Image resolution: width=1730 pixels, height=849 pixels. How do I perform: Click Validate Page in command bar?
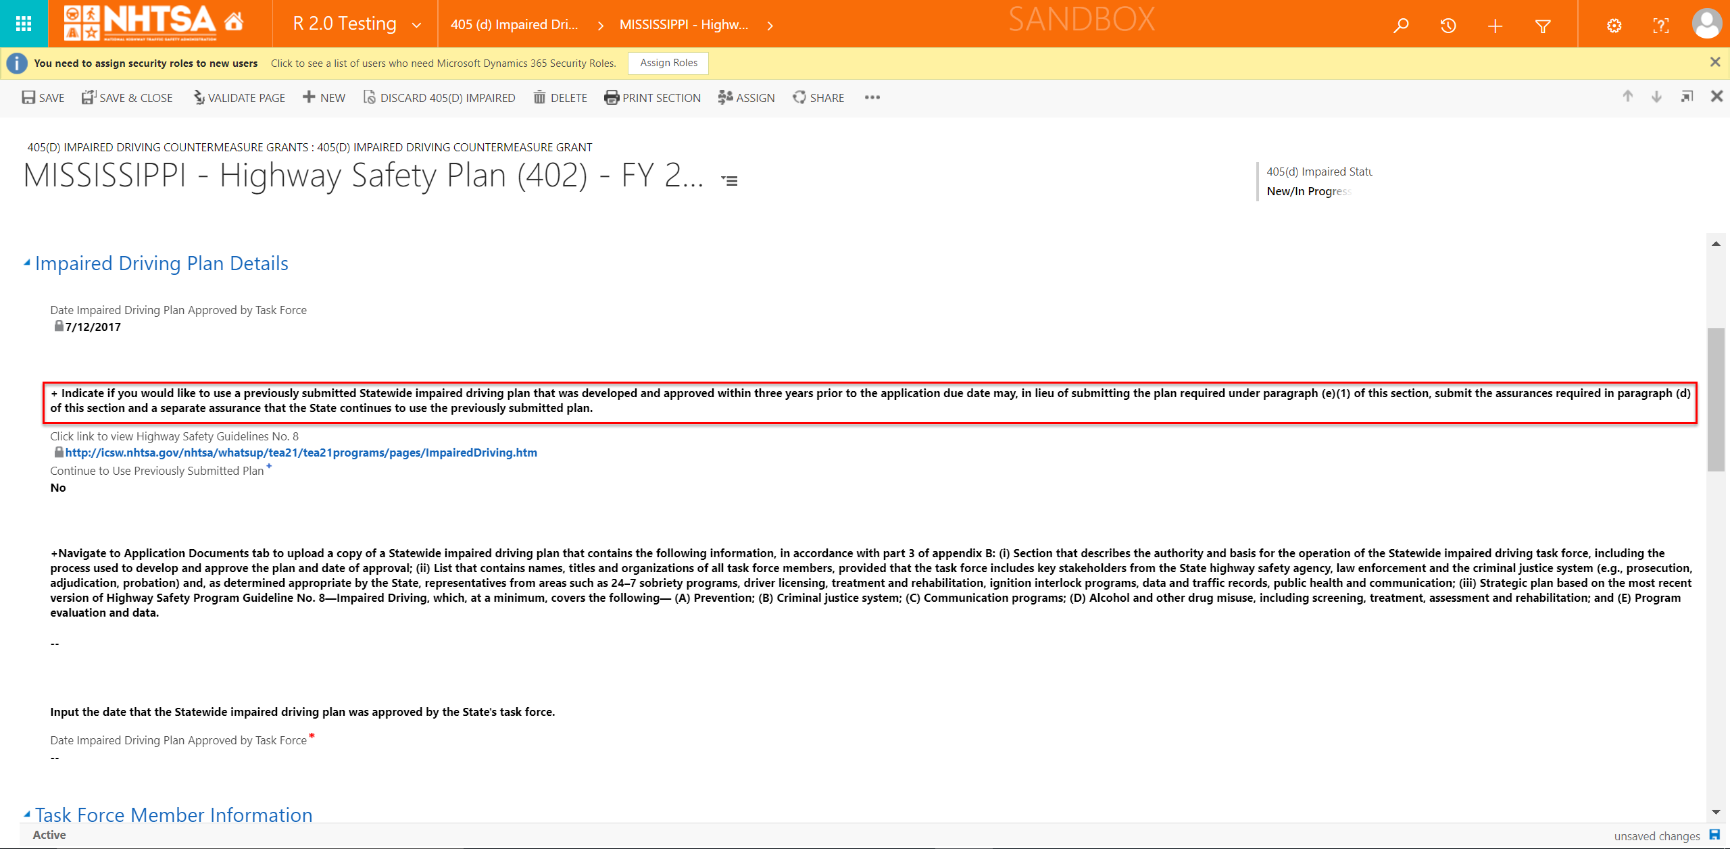tap(239, 97)
